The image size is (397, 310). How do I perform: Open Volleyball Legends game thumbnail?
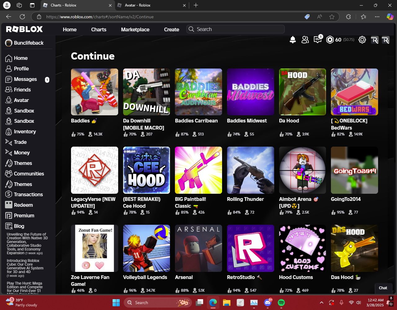pyautogui.click(x=146, y=248)
